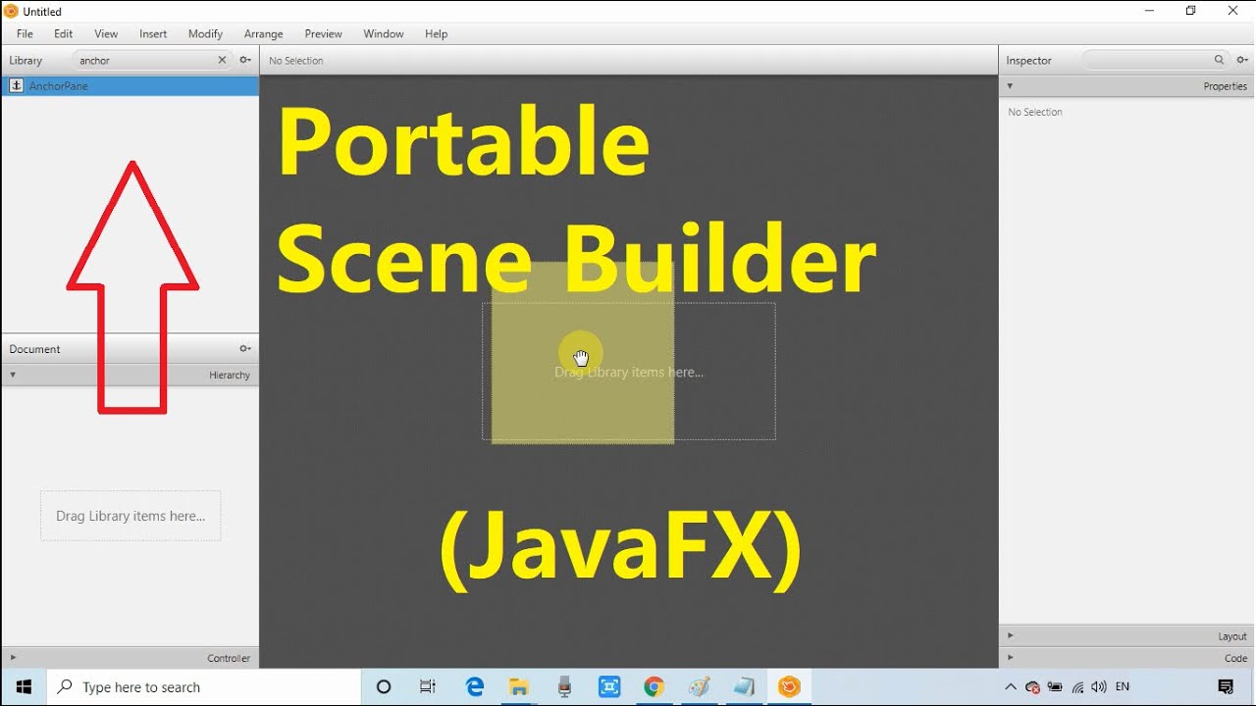Open the Arrange menu

point(264,33)
